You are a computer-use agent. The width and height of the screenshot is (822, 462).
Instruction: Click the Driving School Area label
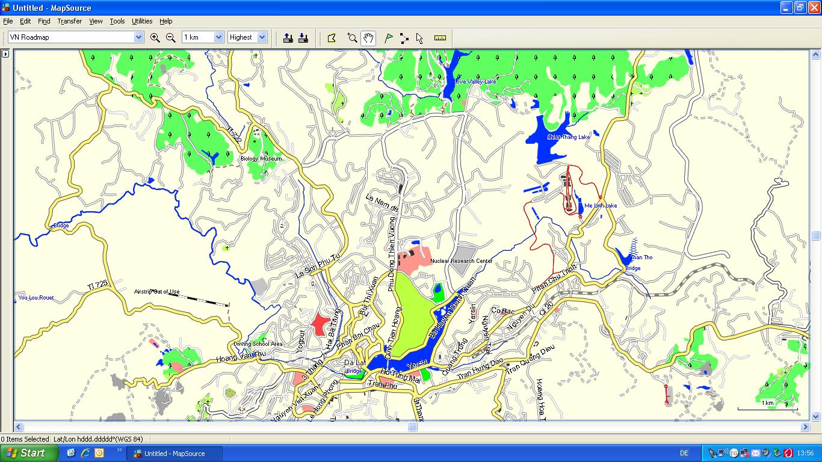click(x=258, y=344)
